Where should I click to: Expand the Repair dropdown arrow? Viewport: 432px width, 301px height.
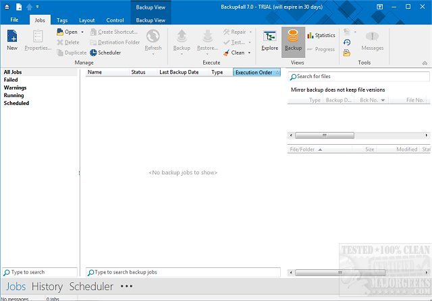click(250, 32)
